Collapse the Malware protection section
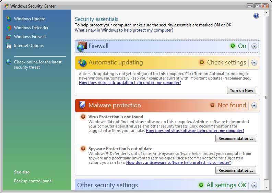272x193 pixels. pos(254,106)
